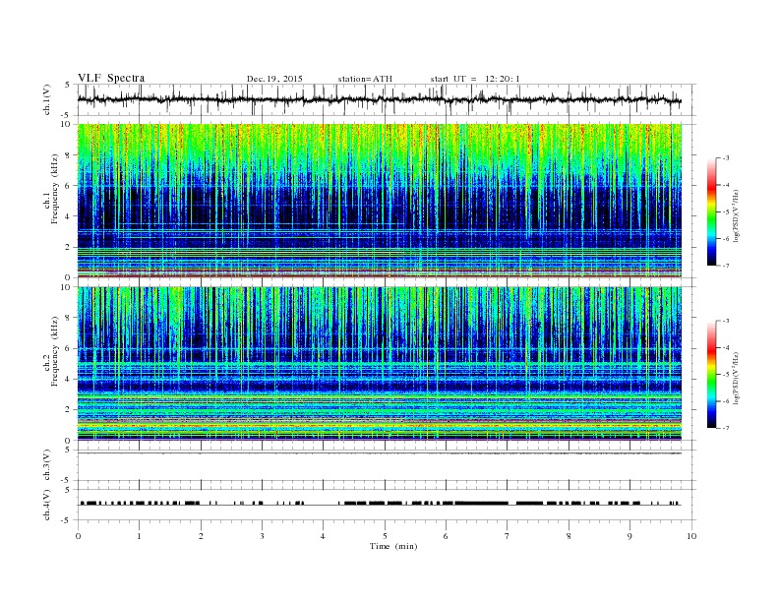Select the ch.3 voltage trace panel

point(387,465)
